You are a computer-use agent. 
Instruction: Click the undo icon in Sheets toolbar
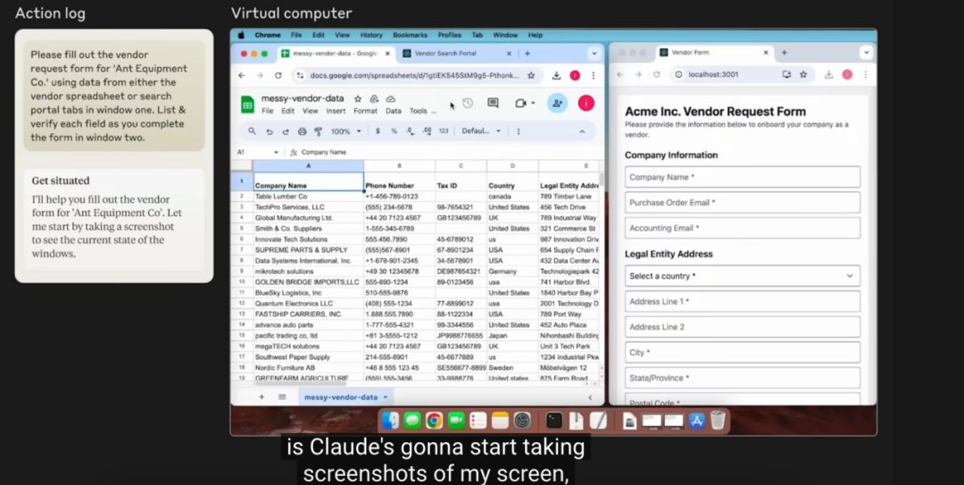tap(270, 131)
